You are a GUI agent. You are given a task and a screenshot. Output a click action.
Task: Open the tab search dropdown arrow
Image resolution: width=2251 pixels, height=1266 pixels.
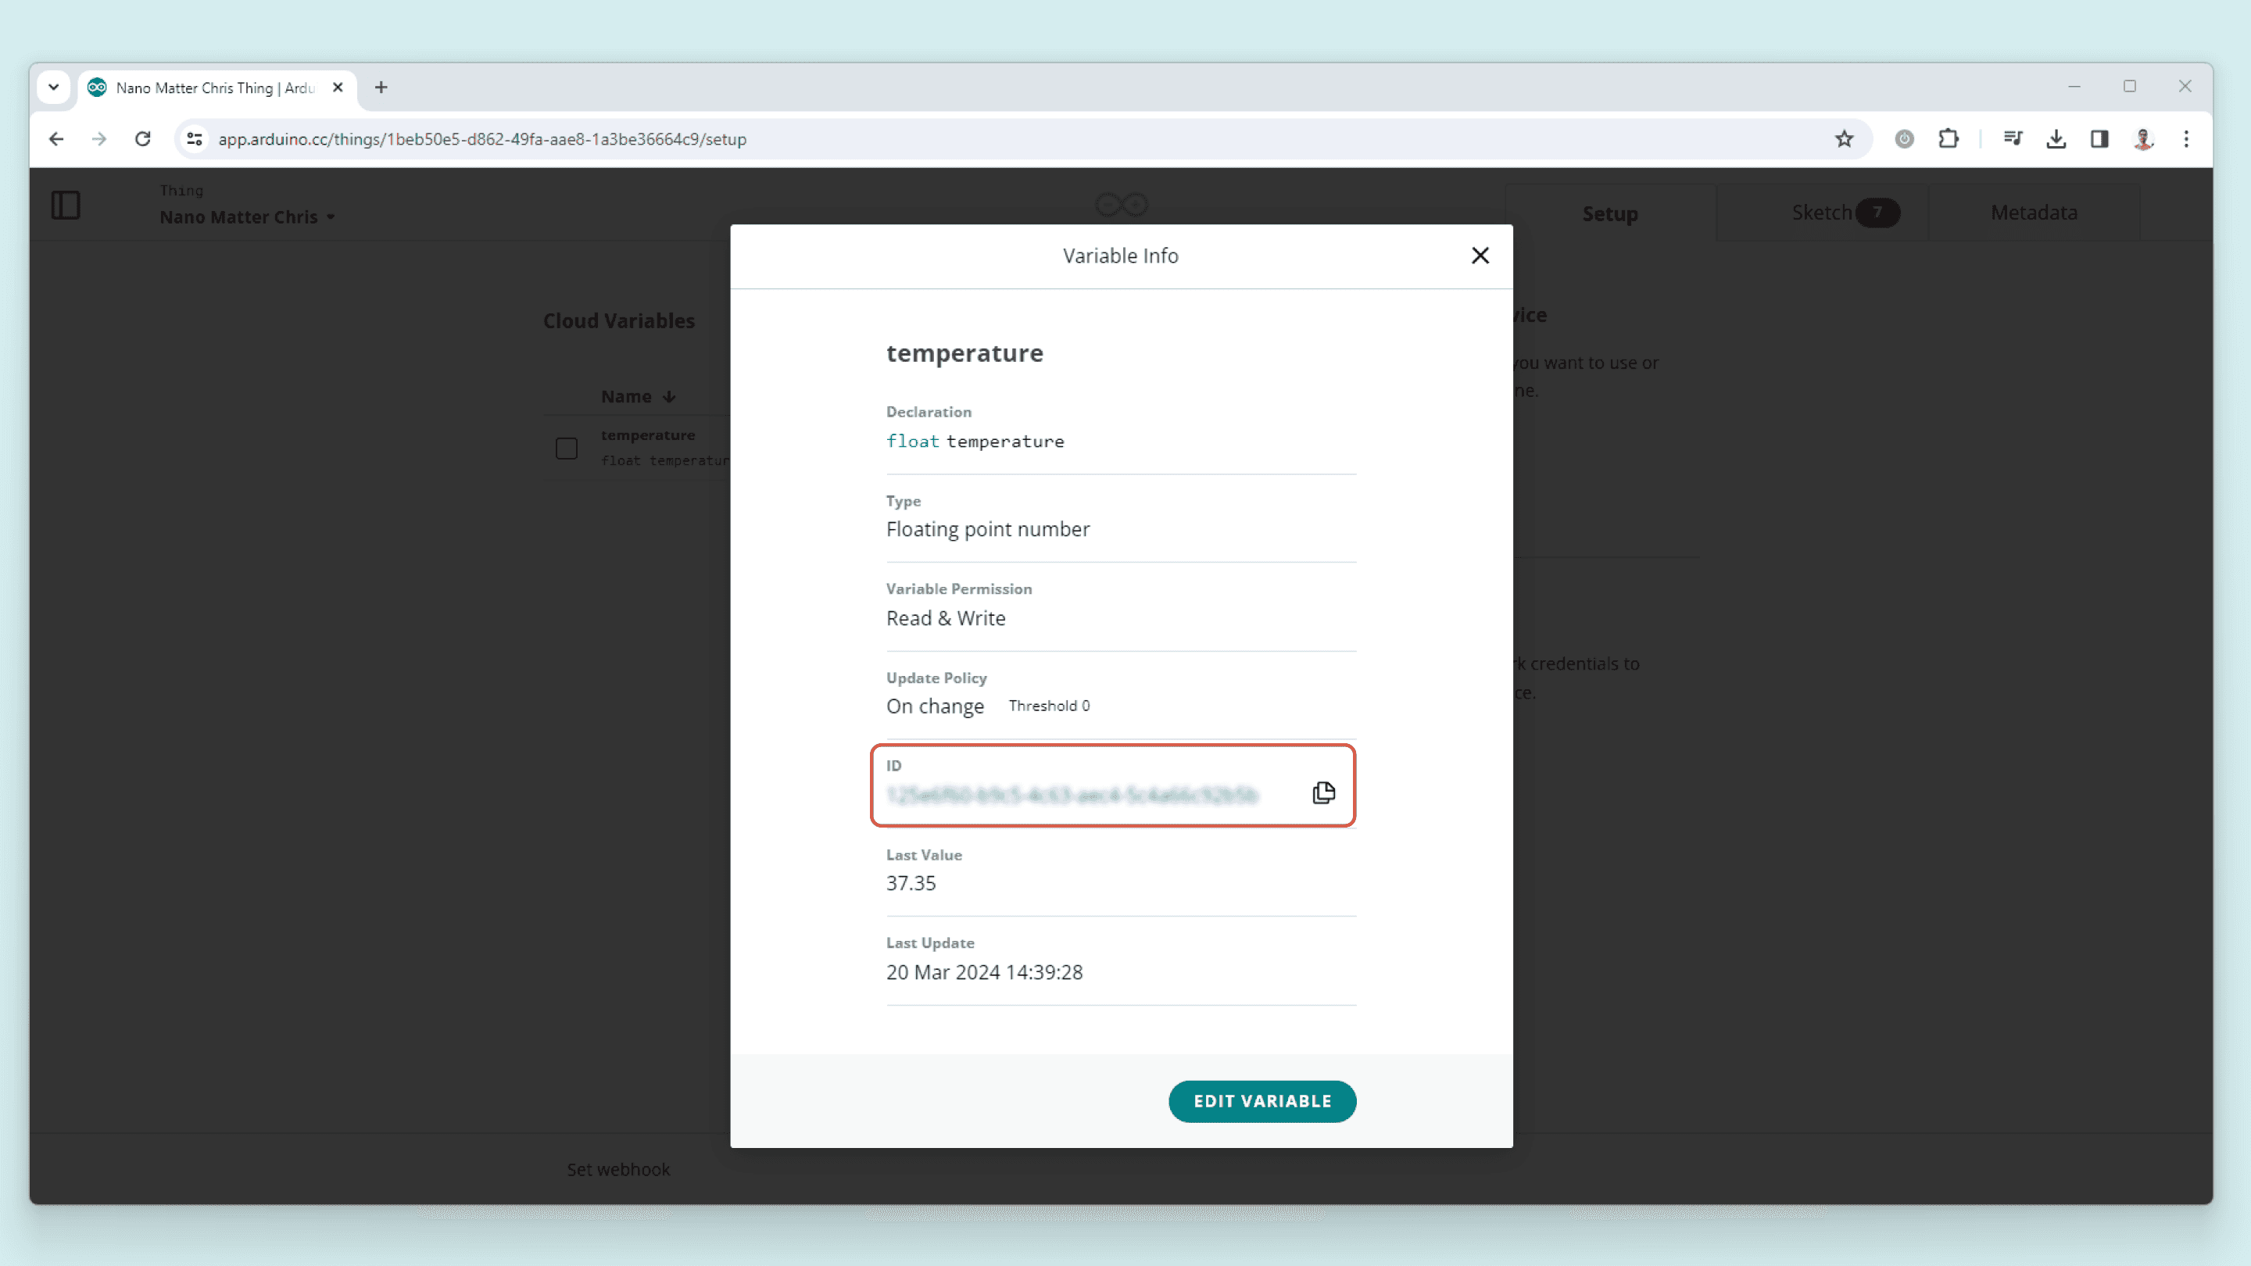(x=53, y=88)
